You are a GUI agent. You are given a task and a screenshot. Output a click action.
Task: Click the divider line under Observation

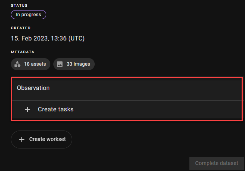pos(127,100)
